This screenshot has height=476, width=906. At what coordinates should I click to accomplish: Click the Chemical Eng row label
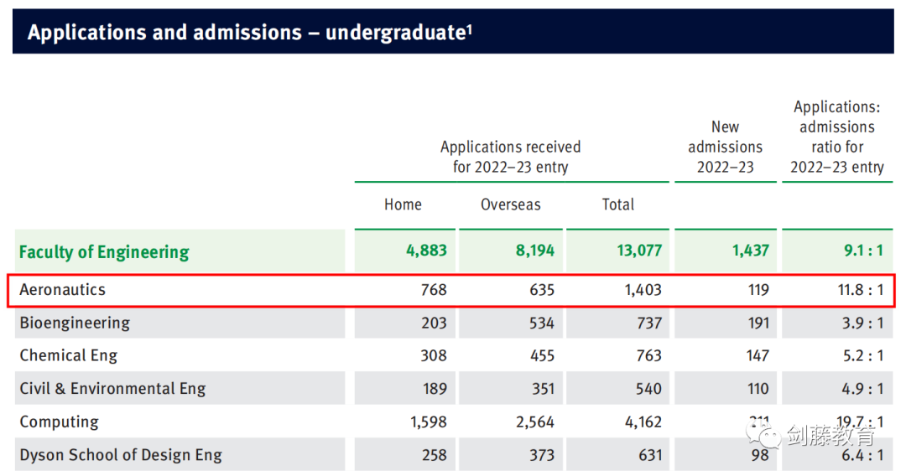point(69,355)
